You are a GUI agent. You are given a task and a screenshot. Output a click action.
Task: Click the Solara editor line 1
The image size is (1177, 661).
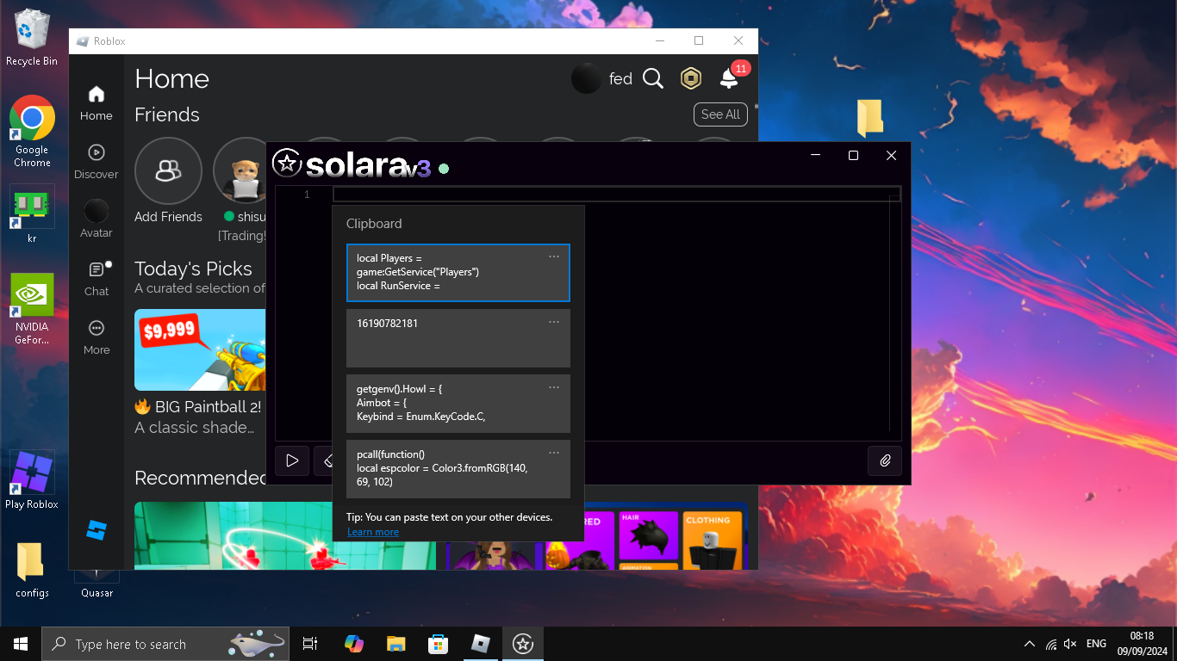617,195
